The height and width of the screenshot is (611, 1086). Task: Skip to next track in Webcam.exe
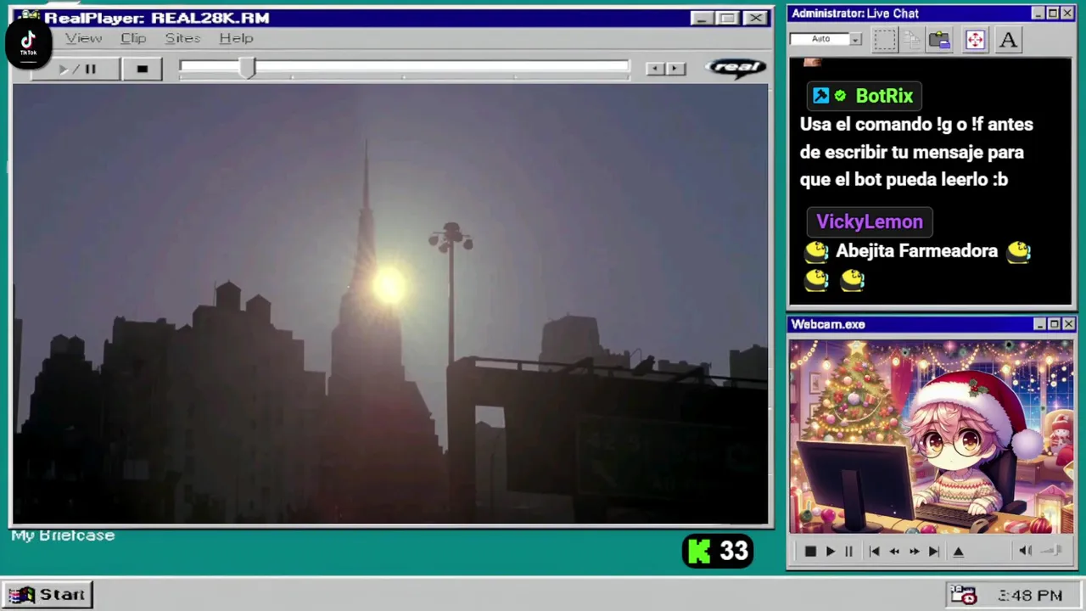tap(933, 552)
